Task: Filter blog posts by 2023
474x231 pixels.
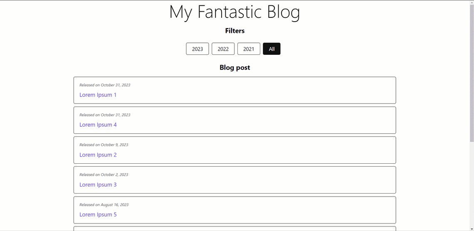Action: (x=197, y=49)
